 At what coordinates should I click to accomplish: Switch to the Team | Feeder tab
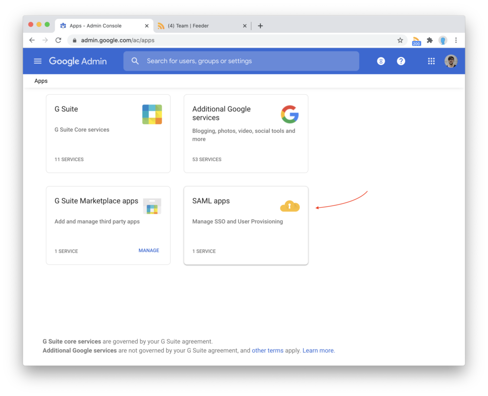[202, 26]
